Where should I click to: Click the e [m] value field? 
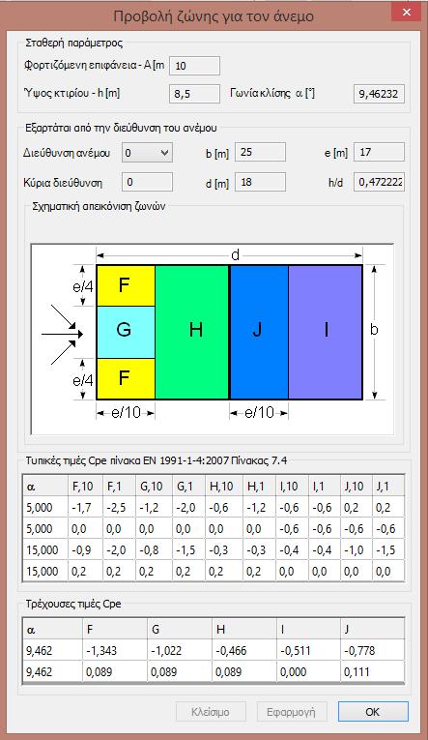(379, 153)
